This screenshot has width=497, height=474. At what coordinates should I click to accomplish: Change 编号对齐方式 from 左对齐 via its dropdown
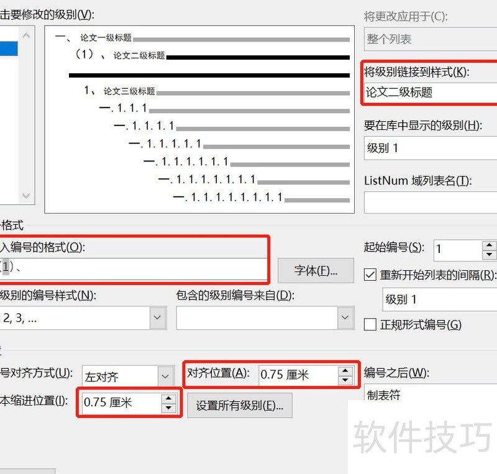163,376
